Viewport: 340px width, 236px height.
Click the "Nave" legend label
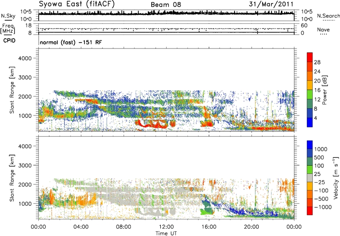[x=323, y=29]
